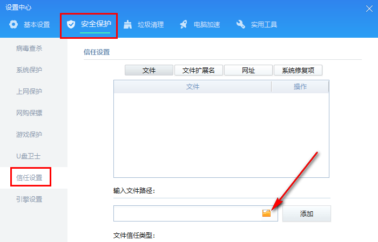Select 病毒查杀 in the sidebar
Image resolution: width=378 pixels, height=242 pixels.
(29, 49)
